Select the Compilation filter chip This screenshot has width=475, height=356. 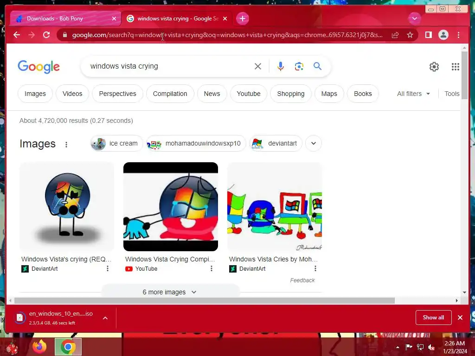tap(170, 94)
